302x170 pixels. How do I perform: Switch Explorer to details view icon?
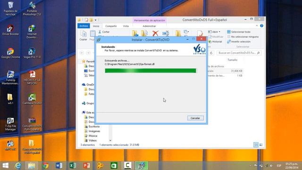point(256,145)
